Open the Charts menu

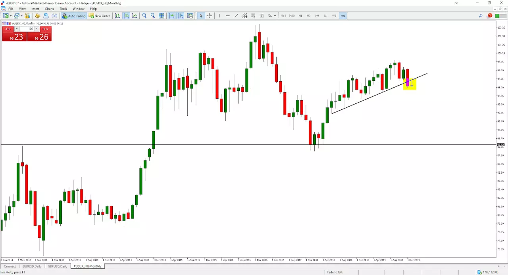(49, 9)
